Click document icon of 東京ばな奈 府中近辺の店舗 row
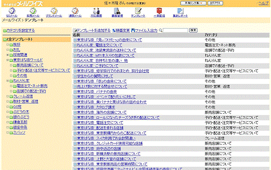Viewport: 271px width, 170px height. click(75, 149)
